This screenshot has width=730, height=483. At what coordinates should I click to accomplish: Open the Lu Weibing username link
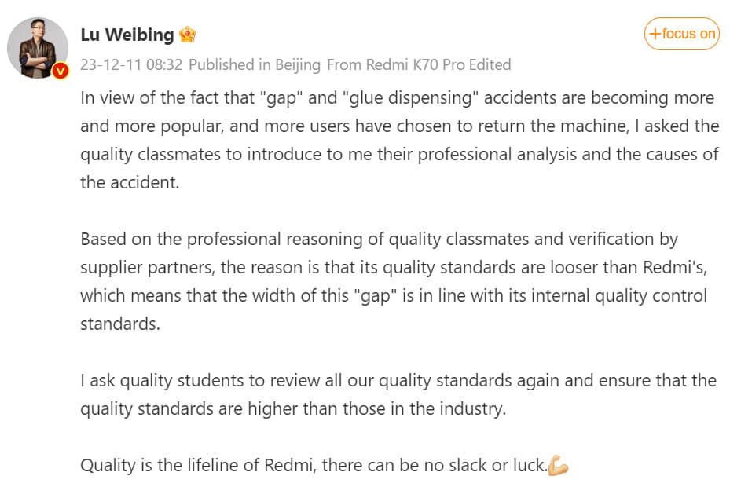pos(127,35)
